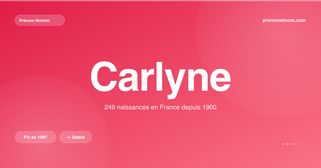Click the "↔ Stable" trend badge

(76, 137)
